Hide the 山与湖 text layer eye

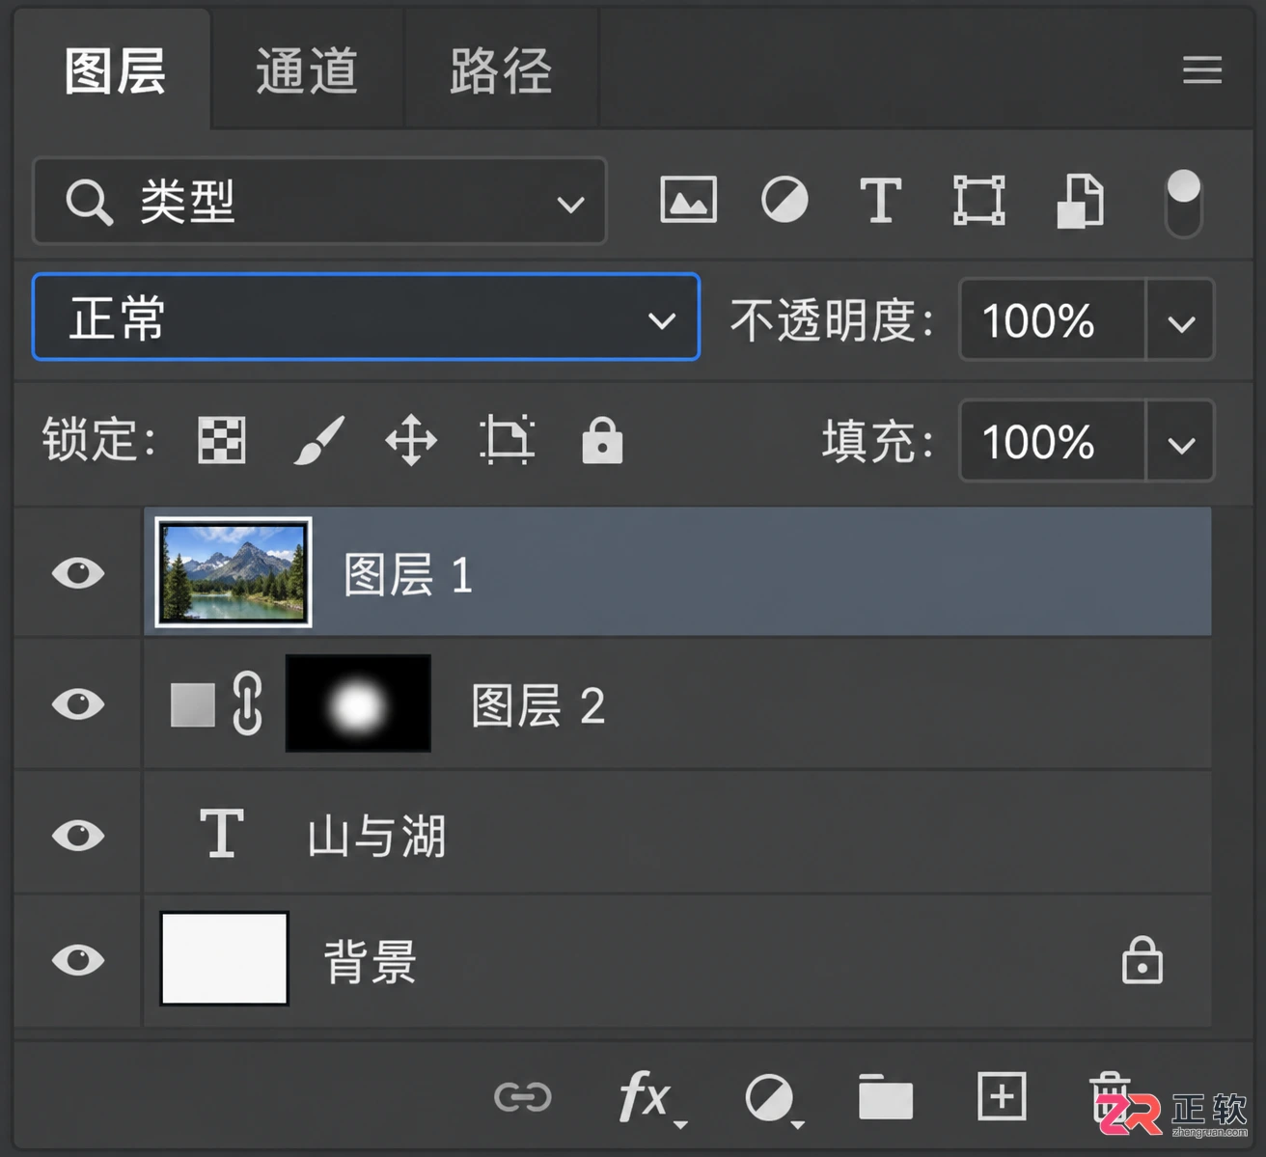click(78, 835)
